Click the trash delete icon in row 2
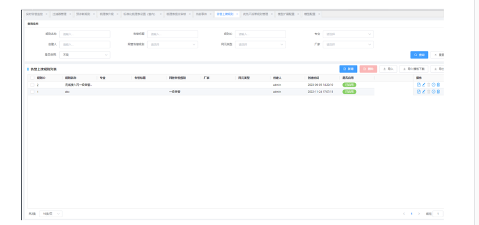Viewport: 479px width, 225px height. (429, 85)
